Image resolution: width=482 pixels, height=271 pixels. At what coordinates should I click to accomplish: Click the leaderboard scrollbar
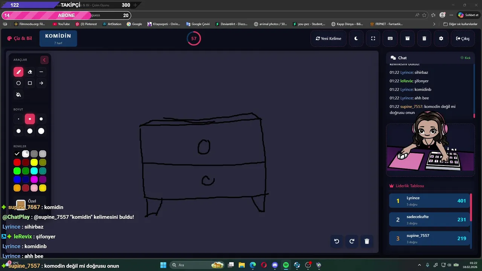[x=471, y=220]
